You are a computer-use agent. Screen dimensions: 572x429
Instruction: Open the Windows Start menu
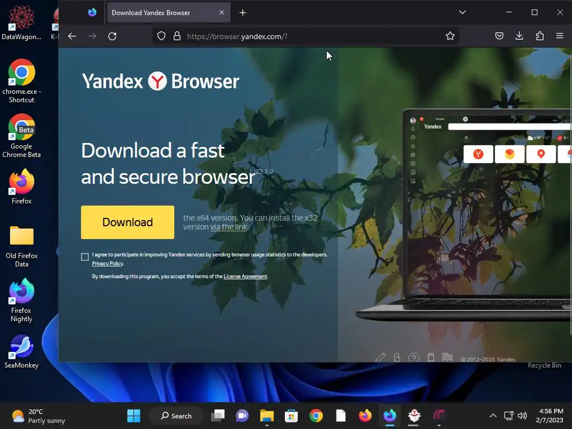click(x=134, y=416)
